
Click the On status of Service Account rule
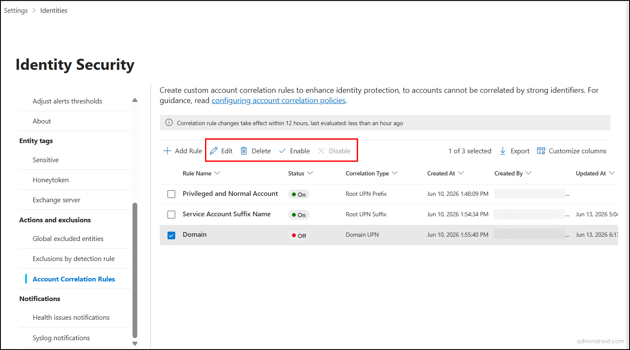click(299, 215)
